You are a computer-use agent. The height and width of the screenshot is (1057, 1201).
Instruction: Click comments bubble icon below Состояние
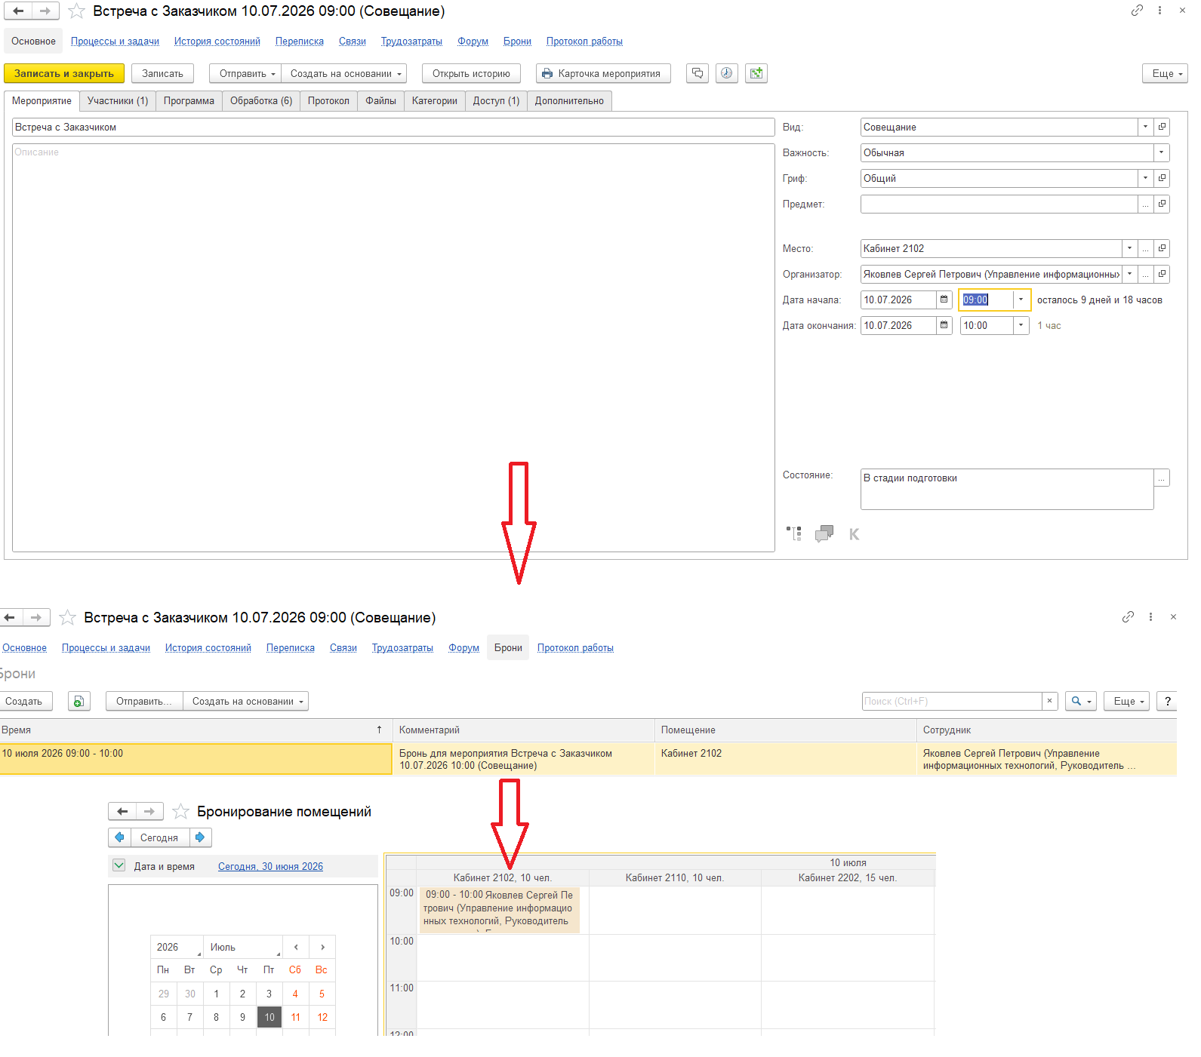point(824,534)
